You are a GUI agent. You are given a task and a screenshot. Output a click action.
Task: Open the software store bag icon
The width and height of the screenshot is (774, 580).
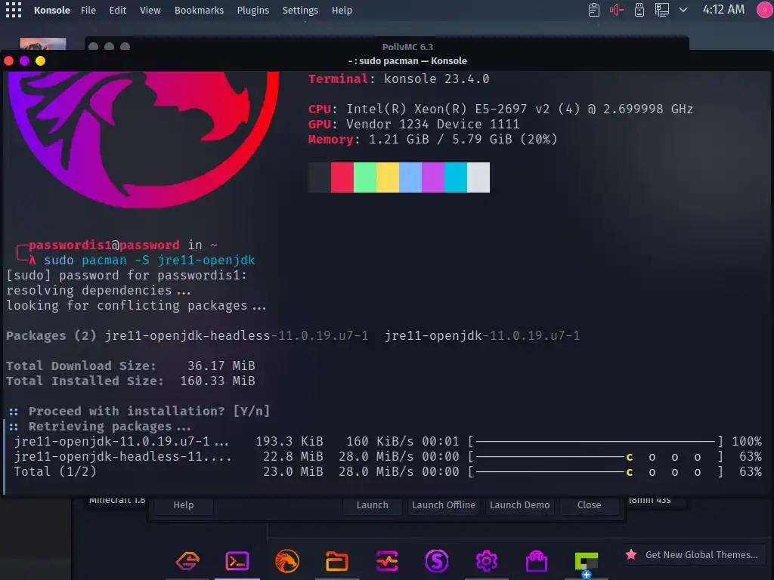click(x=537, y=561)
